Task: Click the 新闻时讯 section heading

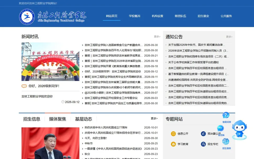Action: click(30, 37)
